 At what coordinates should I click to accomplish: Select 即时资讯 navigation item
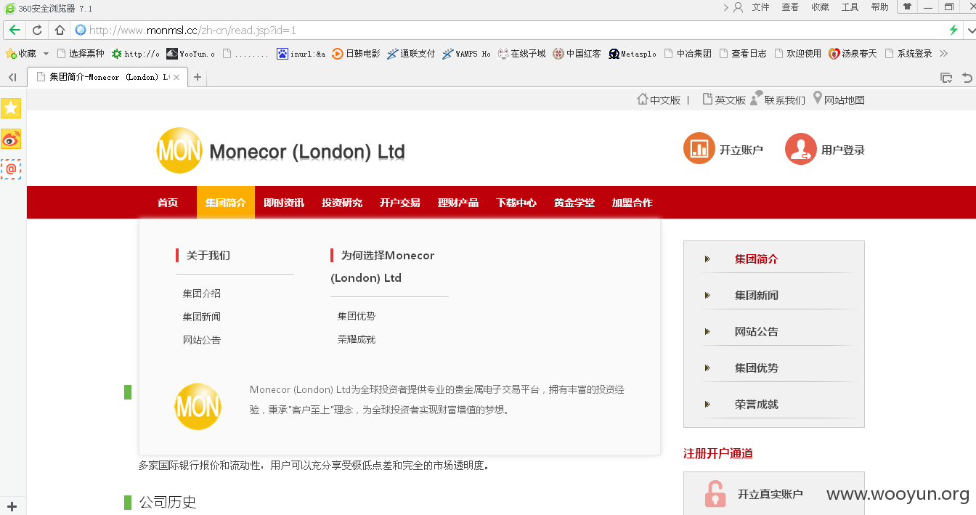tap(284, 203)
